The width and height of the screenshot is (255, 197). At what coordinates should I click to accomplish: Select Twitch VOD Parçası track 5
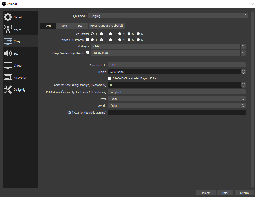(x=129, y=40)
